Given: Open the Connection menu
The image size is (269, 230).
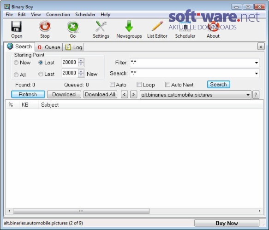Looking at the screenshot, I should coord(58,15).
